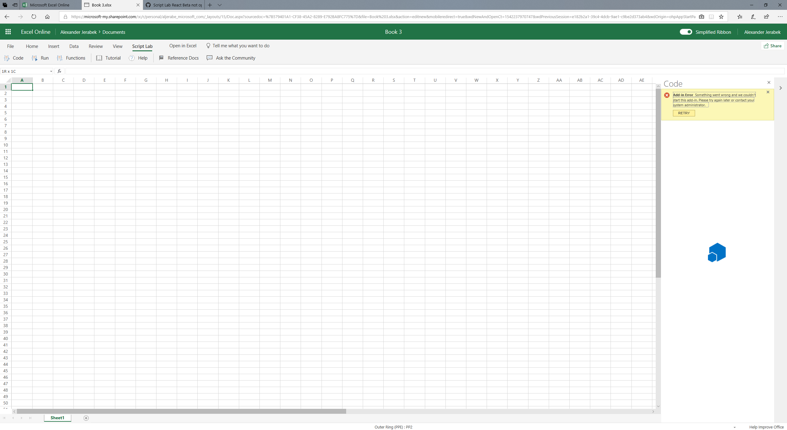Image resolution: width=787 pixels, height=430 pixels.
Task: Add a new worksheet with the plus button
Action: (x=86, y=418)
